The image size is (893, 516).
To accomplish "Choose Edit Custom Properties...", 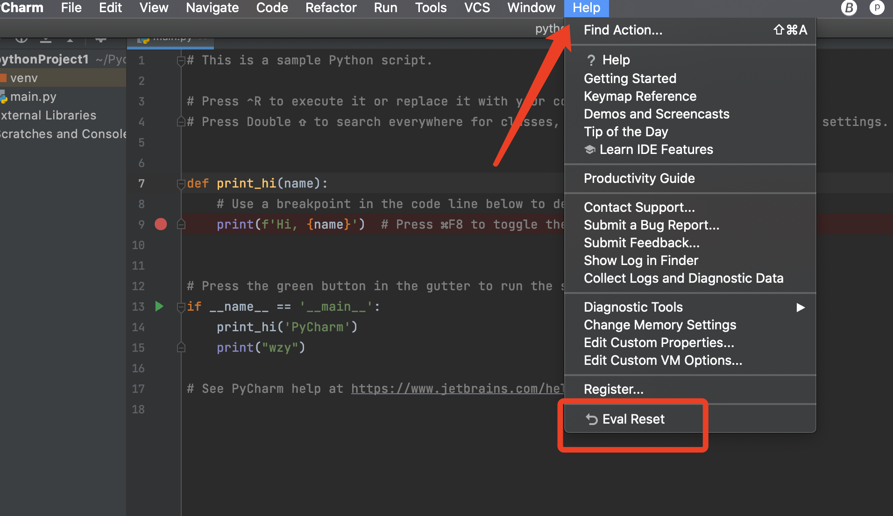I will pos(690,342).
